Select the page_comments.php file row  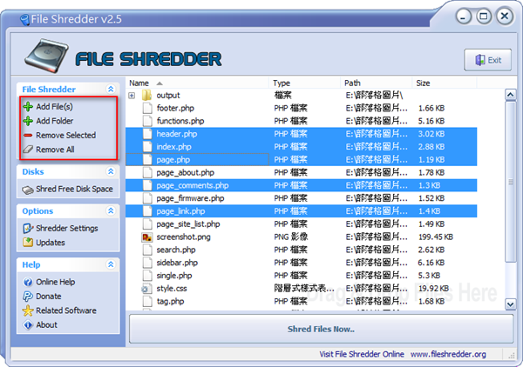pyautogui.click(x=302, y=185)
